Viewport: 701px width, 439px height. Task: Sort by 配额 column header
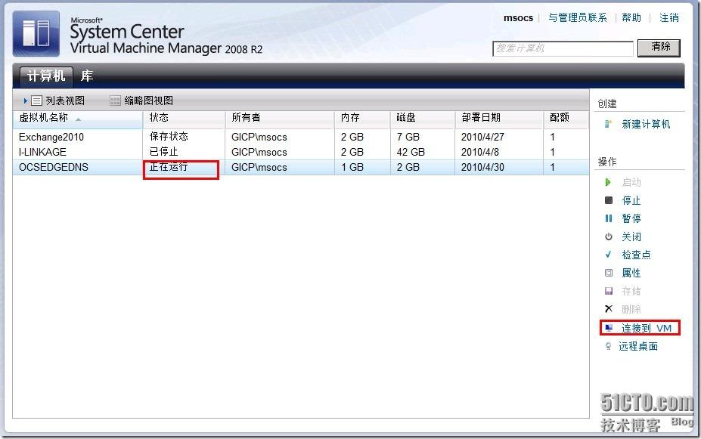(x=565, y=118)
